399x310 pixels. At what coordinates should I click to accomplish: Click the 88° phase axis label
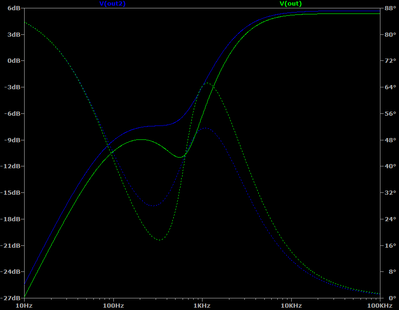coord(390,8)
